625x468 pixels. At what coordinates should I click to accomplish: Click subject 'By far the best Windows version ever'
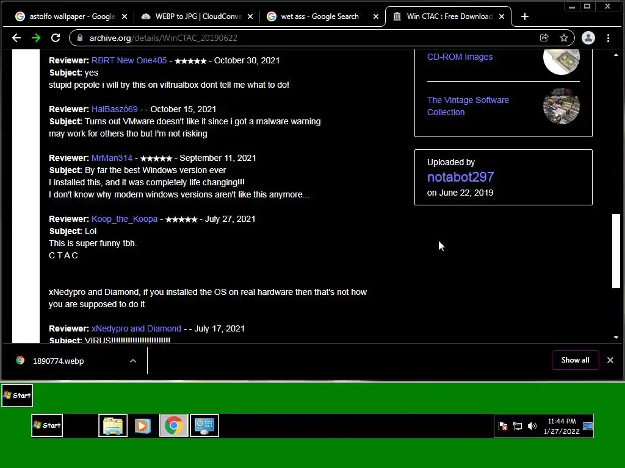(156, 170)
